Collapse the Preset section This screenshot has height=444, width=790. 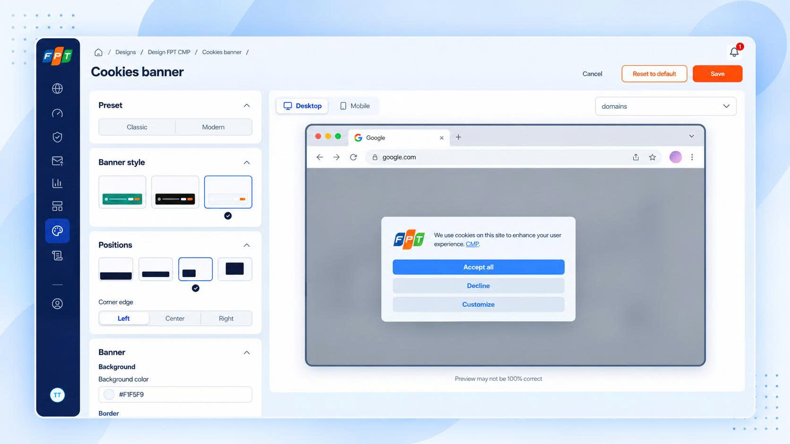coord(247,105)
